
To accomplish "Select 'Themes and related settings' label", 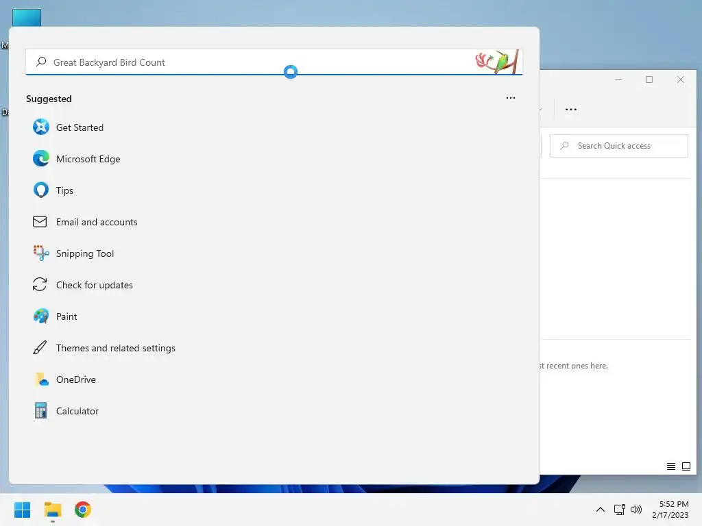I will (115, 348).
